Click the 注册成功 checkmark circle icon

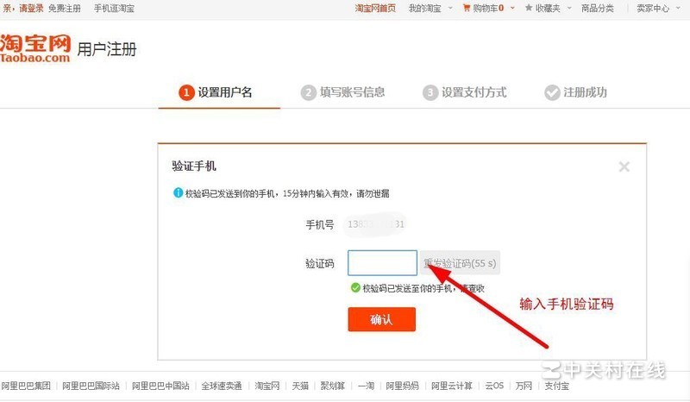(552, 92)
